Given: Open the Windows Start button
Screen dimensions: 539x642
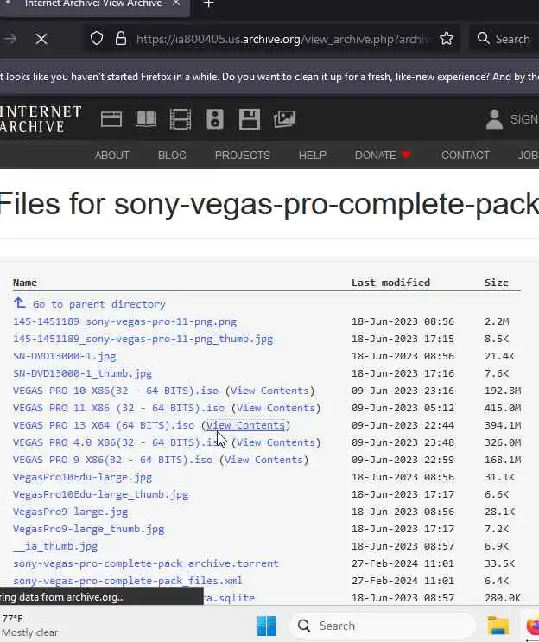Looking at the screenshot, I should click(x=266, y=626).
